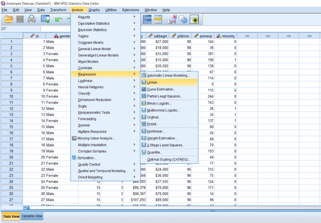Launch the green plus custom dialog icon
Viewport: 321px width, 223px height.
195,19
